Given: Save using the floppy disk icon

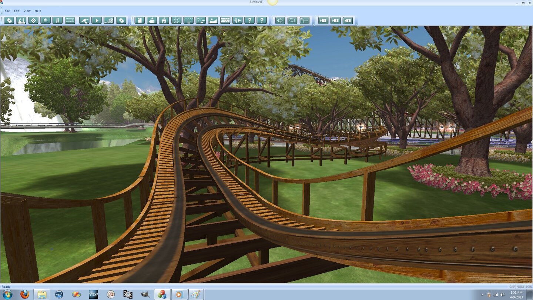Looking at the screenshot, I should click(164, 20).
